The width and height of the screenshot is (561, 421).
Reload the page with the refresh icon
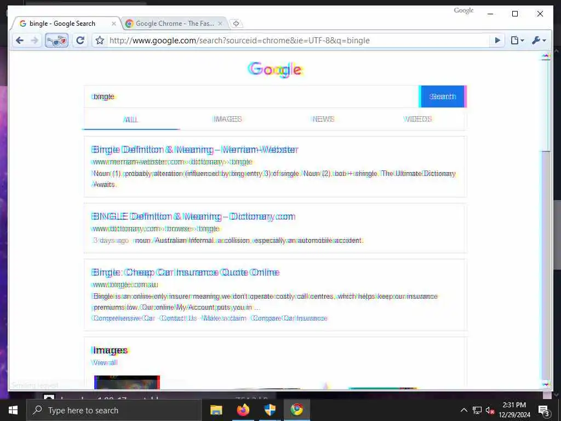pos(80,41)
